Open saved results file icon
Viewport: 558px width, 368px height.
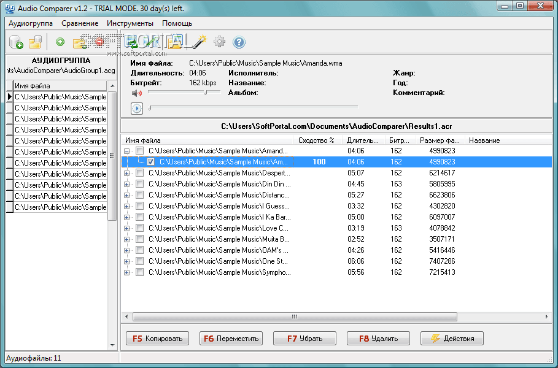176,42
